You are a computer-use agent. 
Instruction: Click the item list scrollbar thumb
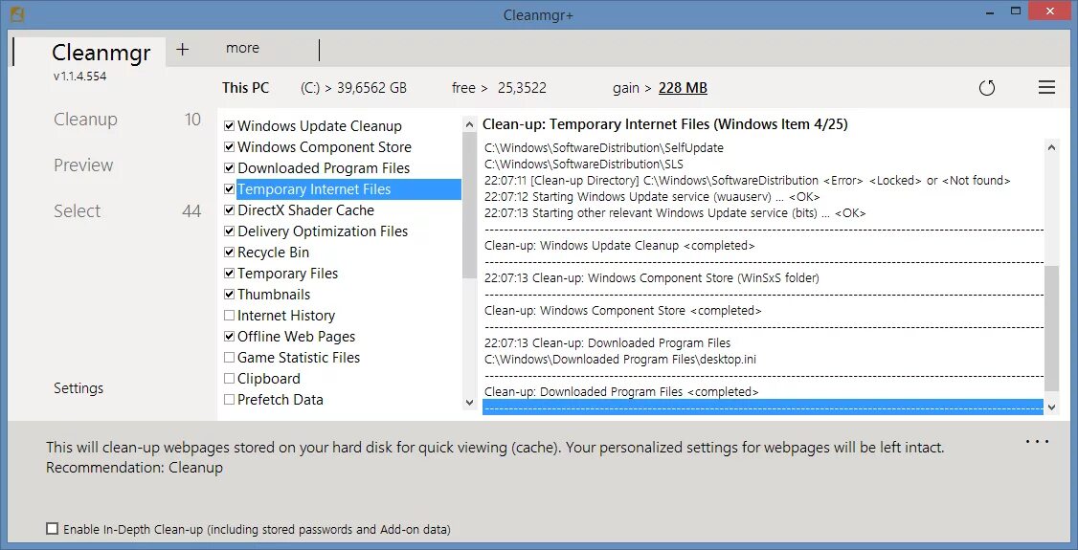point(469,205)
